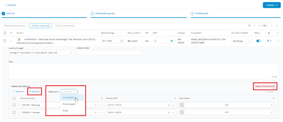Viewport: 283px width, 122px height.
Task: Expand the 102310 Elemento PEP dropdown
Action: [x=173, y=112]
